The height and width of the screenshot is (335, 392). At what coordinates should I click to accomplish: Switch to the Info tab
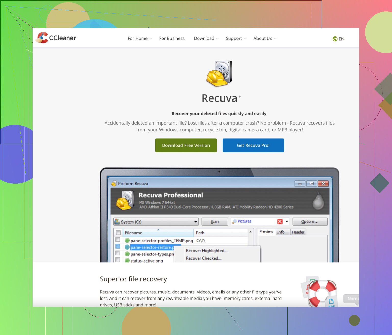tap(283, 232)
